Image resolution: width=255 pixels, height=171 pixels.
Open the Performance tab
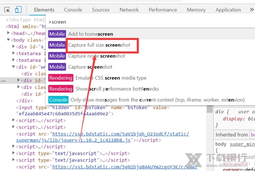(163, 10)
